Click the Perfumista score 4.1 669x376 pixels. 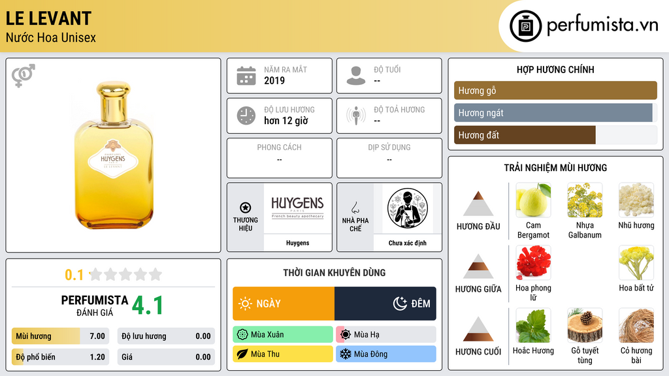point(148,305)
